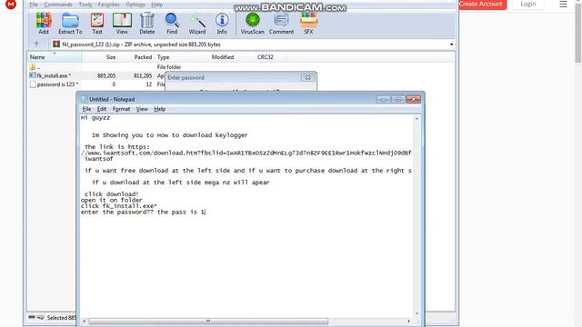
Task: Click Notepad vertical scroll up arrow
Action: (416, 119)
